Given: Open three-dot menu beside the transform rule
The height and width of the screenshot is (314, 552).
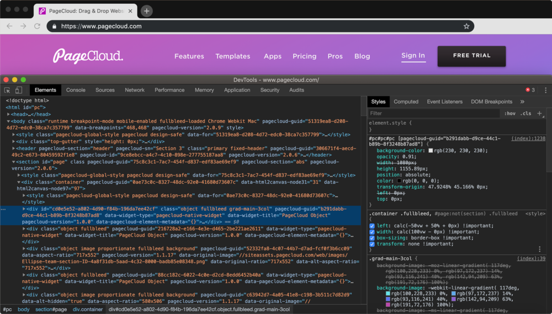Looking at the screenshot, I should click(x=539, y=249).
